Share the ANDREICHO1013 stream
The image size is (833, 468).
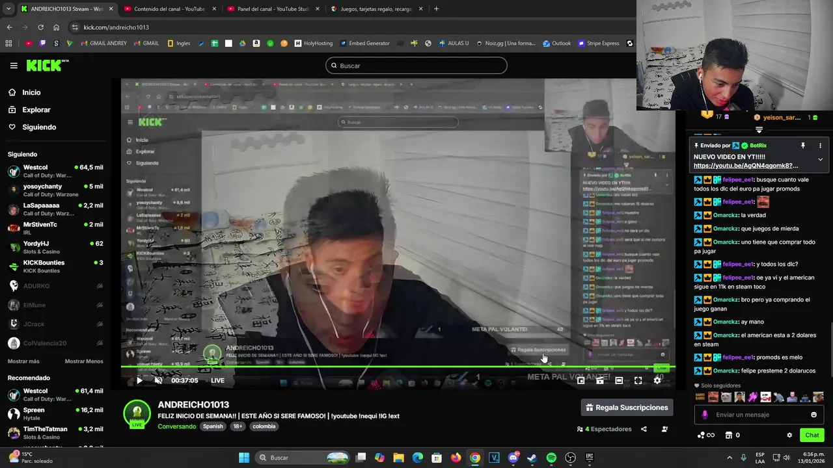coord(644,429)
